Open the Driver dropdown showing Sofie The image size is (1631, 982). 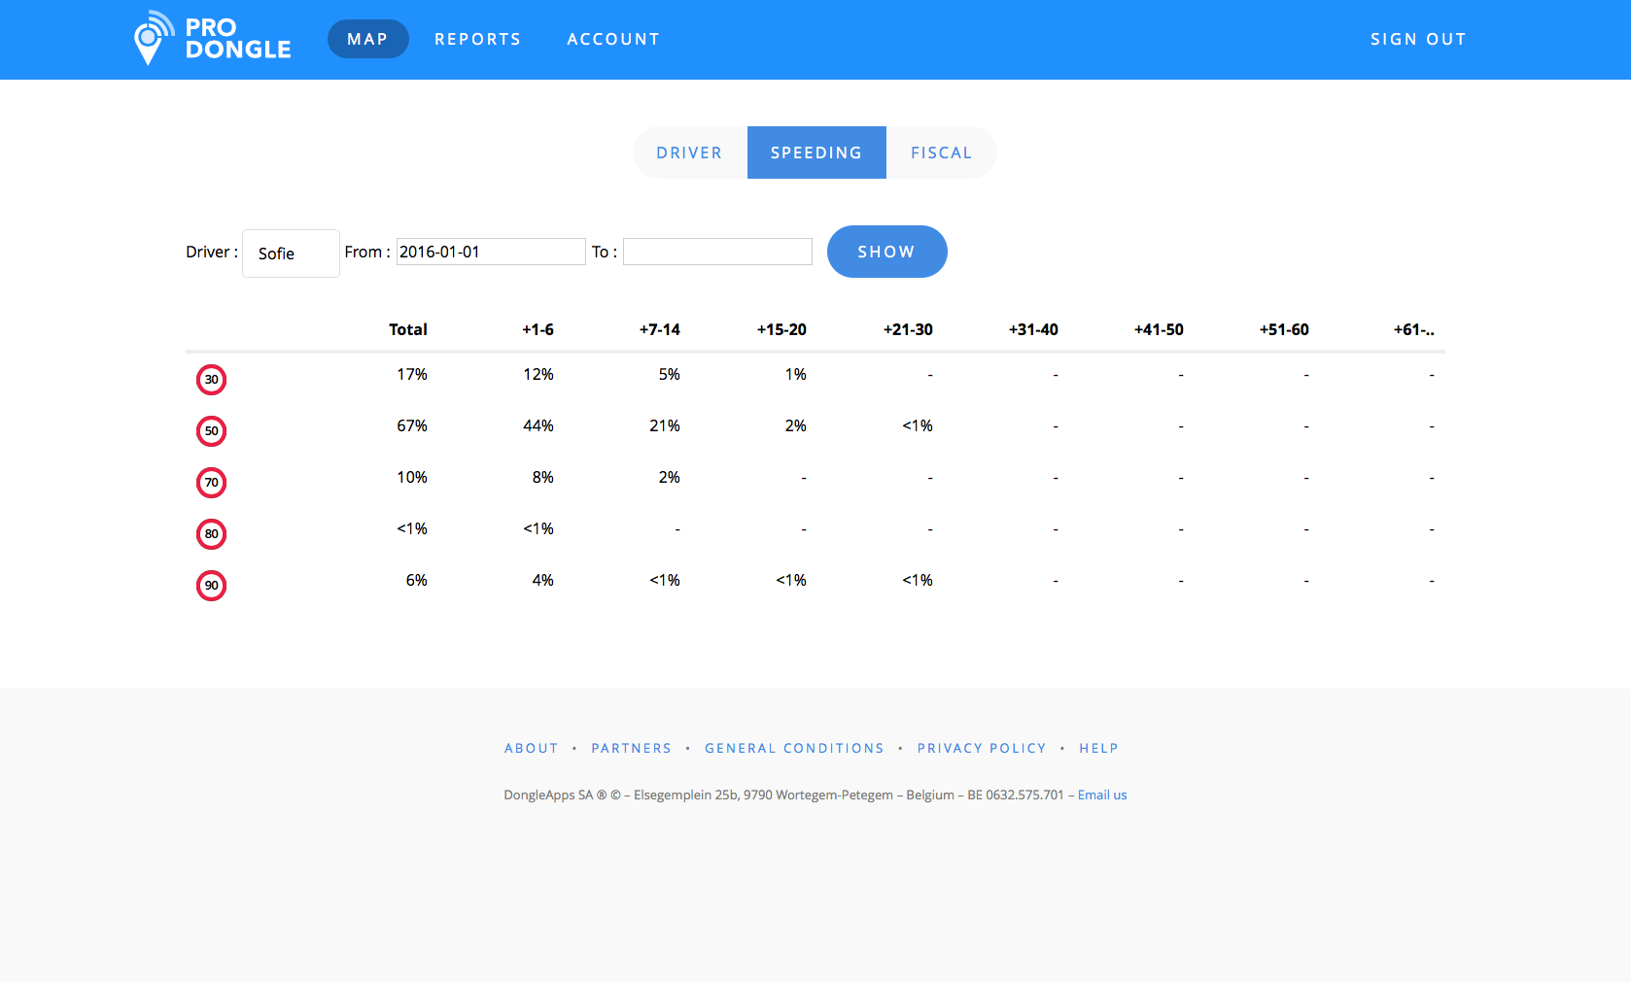click(290, 254)
